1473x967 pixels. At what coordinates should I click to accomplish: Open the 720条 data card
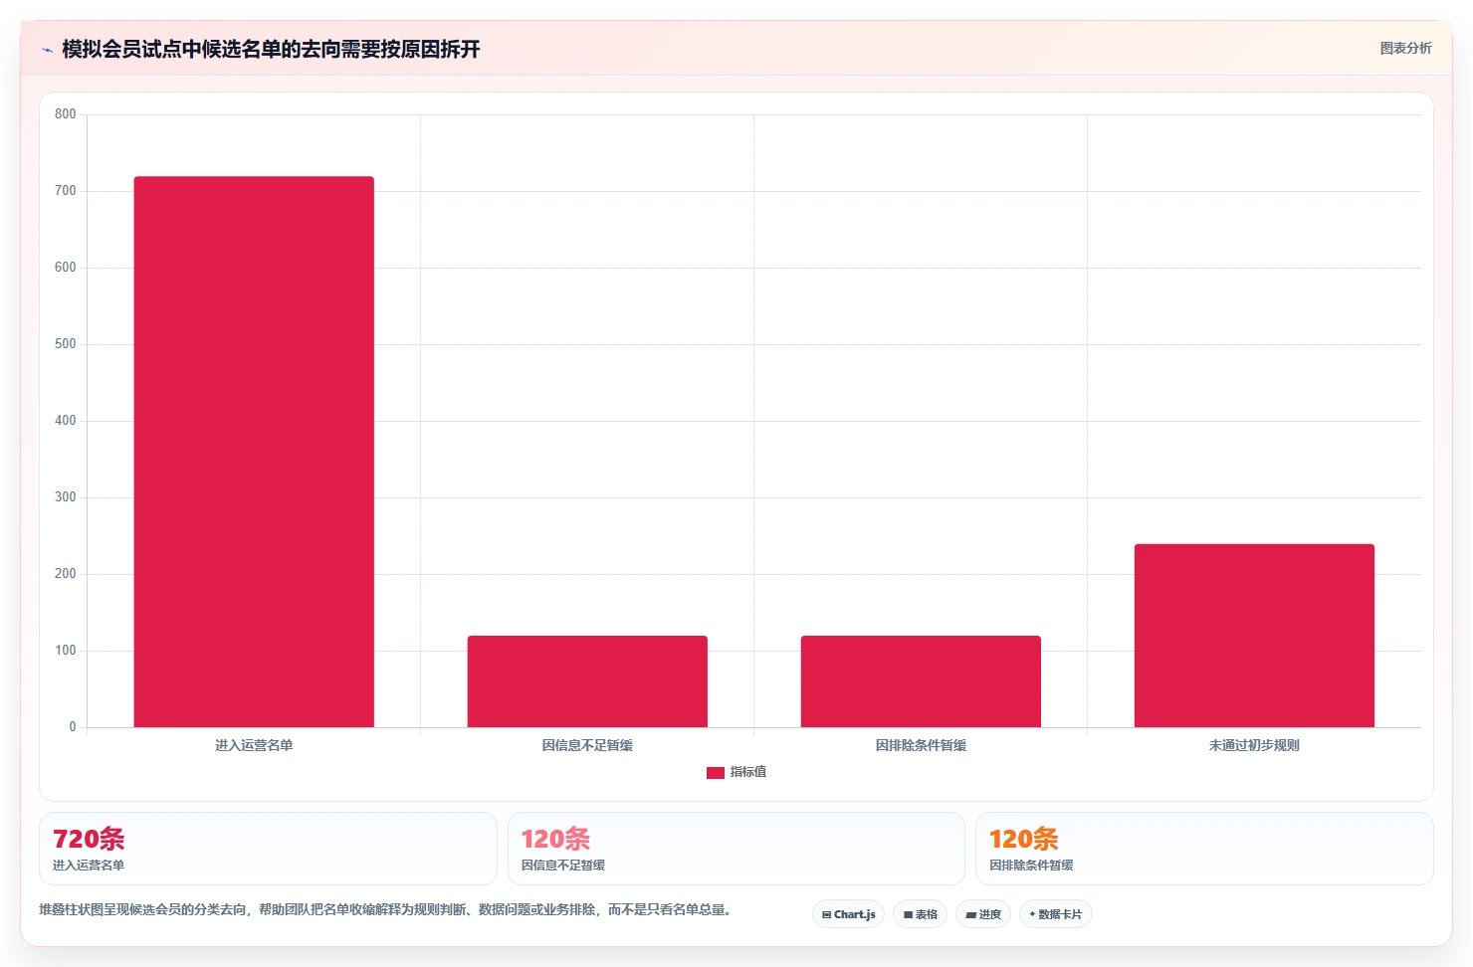point(268,849)
